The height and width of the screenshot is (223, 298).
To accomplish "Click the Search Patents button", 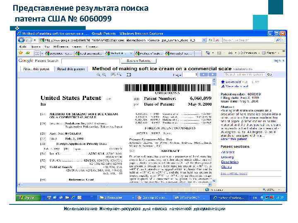I will [139, 61].
